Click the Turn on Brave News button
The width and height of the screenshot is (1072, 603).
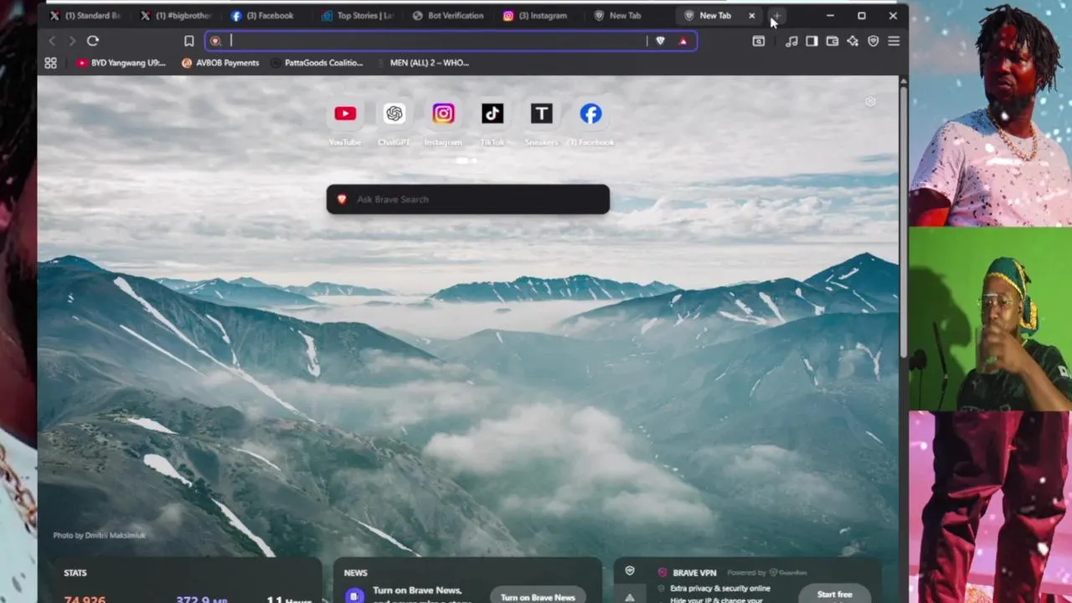538,596
